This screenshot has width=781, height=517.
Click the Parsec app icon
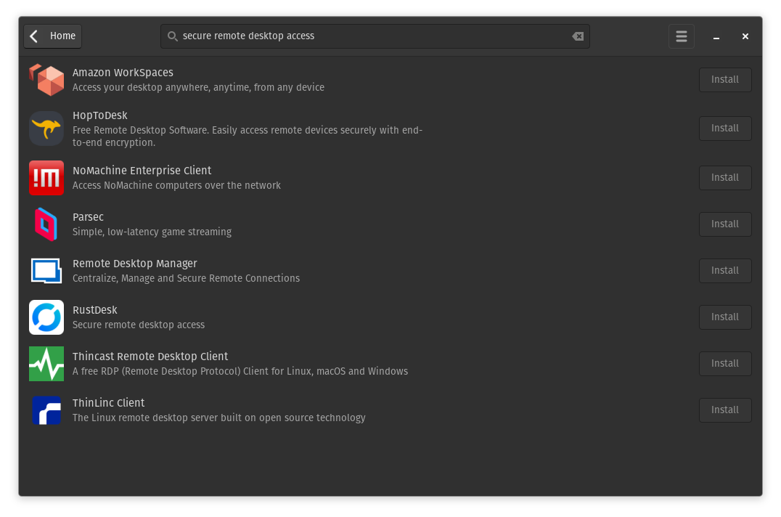click(46, 224)
